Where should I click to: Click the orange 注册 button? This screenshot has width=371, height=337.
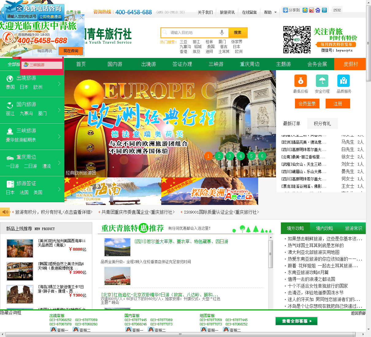pos(338,104)
